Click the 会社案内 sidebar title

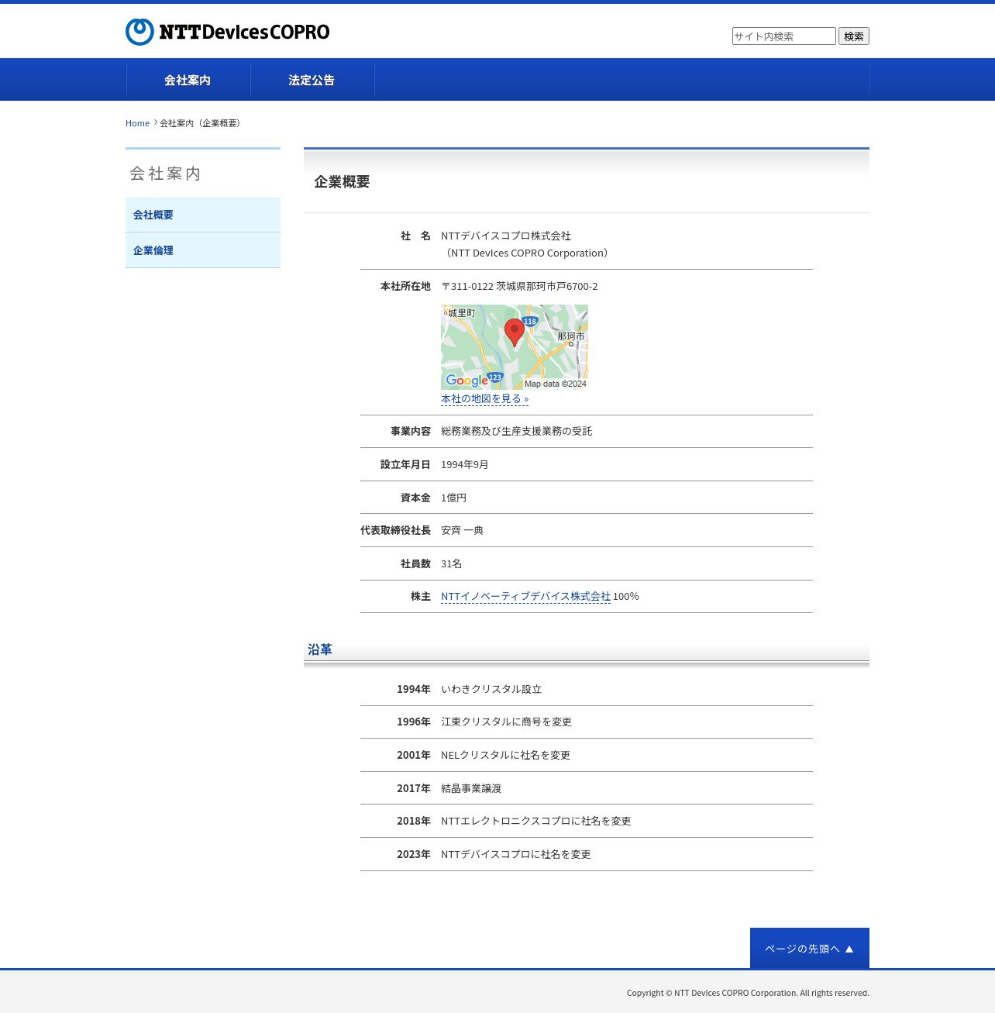[165, 174]
